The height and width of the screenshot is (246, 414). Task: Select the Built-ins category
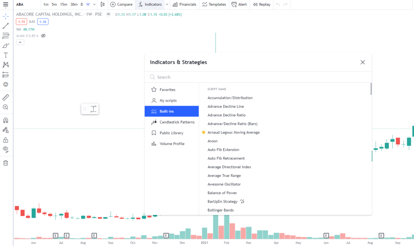click(171, 111)
